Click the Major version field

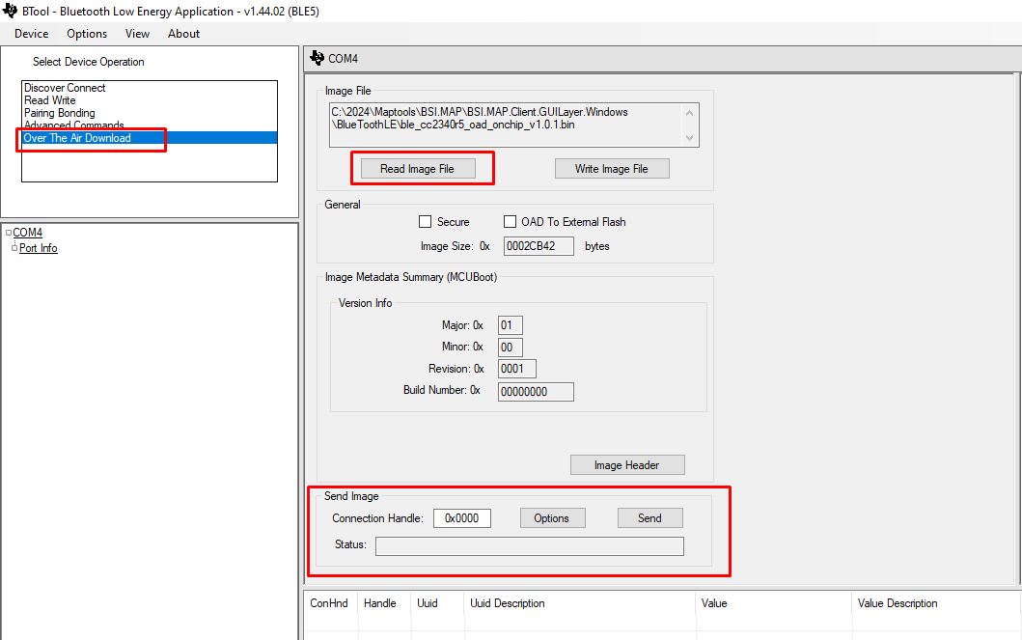[x=511, y=325]
